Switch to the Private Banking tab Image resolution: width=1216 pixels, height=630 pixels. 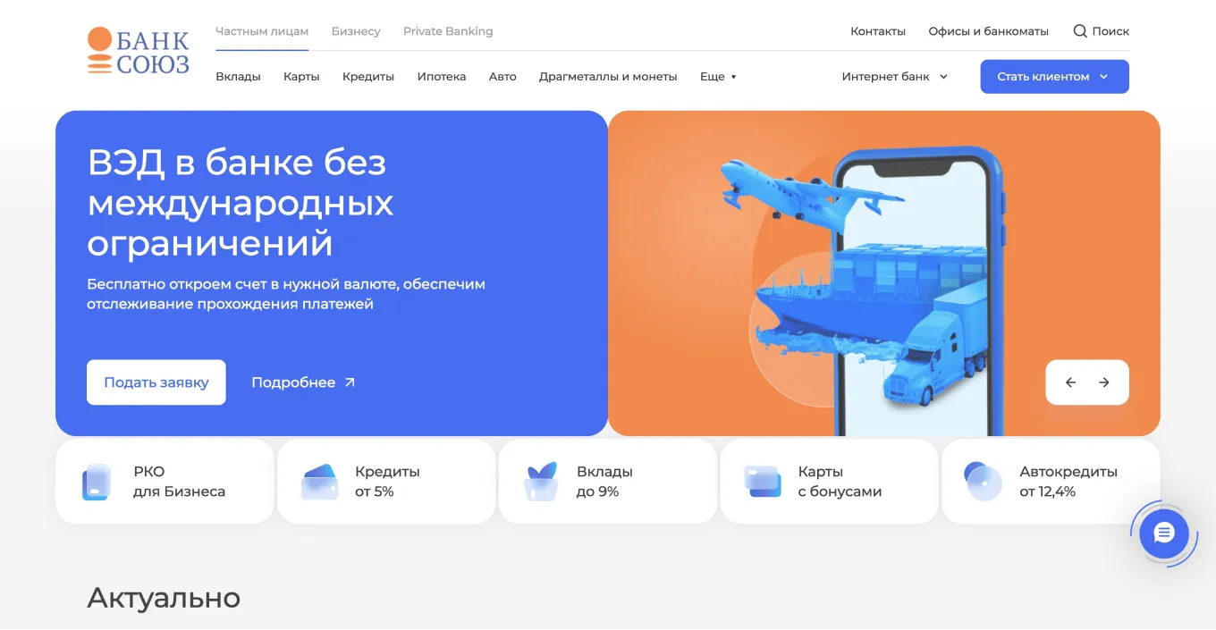coord(448,31)
